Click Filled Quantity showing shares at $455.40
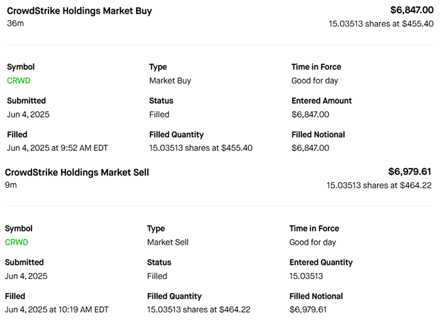 201,148
